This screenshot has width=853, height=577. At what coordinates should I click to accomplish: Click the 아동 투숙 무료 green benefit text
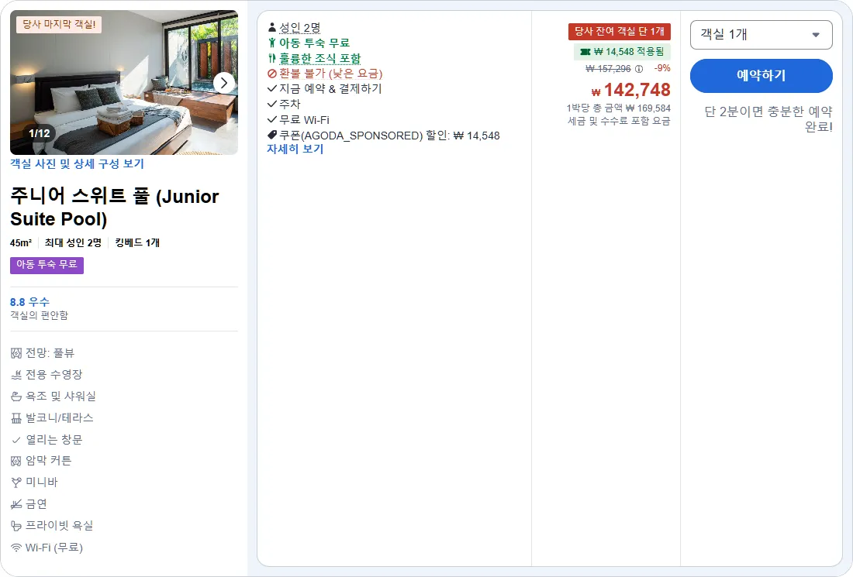pyautogui.click(x=314, y=43)
